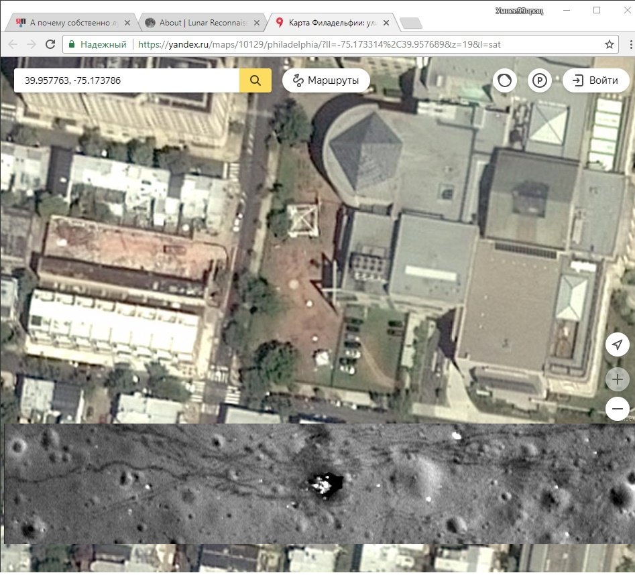
Task: Click the Войти sign-in button
Action: [x=594, y=80]
